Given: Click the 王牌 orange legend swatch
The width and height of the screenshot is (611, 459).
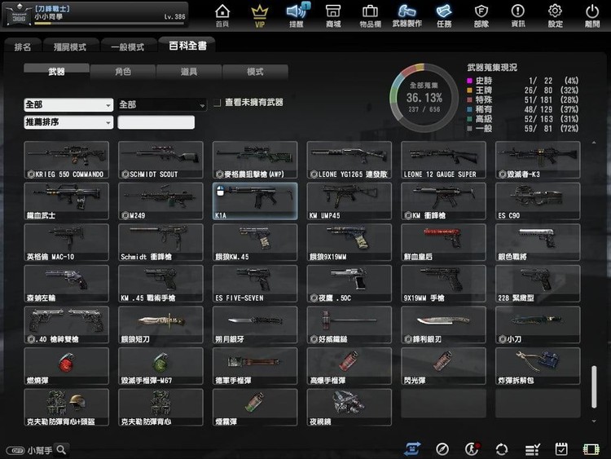Looking at the screenshot, I should click(x=469, y=90).
